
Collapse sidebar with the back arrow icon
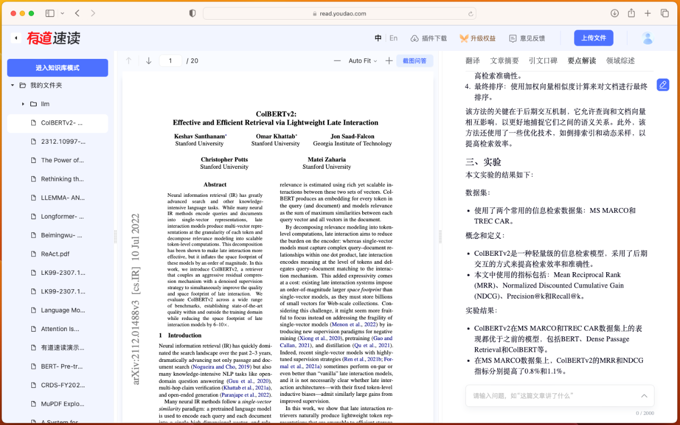[16, 38]
